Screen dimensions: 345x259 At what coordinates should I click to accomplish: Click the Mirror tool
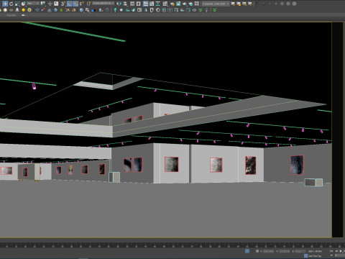(119, 4)
